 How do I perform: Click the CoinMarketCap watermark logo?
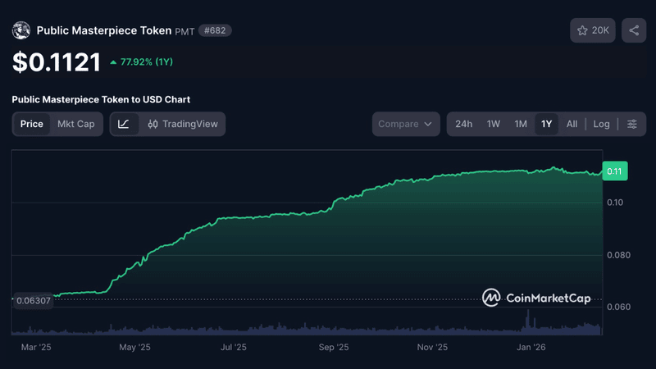pyautogui.click(x=536, y=298)
